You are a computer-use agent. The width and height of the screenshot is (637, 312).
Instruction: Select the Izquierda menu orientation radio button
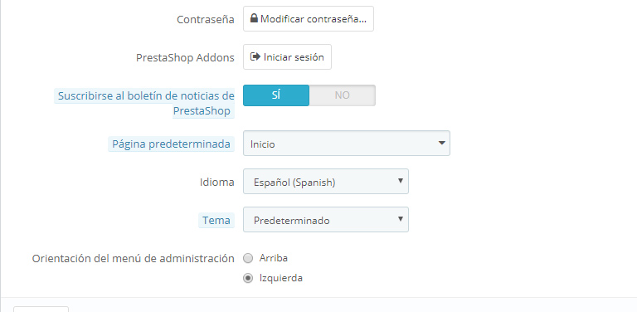pos(248,278)
